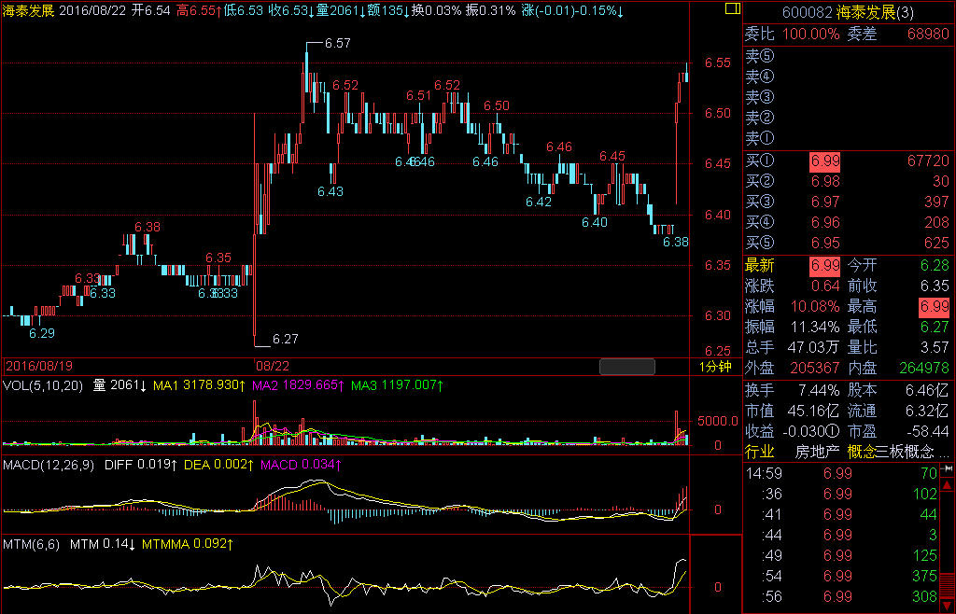Click the 6.57 high price marker on chart
The width and height of the screenshot is (956, 614).
(x=337, y=43)
